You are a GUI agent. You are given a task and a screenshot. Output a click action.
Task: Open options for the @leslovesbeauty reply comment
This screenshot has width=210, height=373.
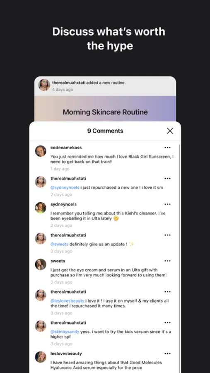[167, 292]
